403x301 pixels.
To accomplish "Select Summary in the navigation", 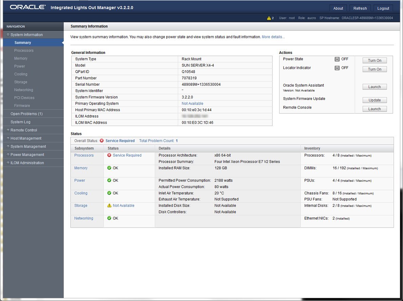I will pyautogui.click(x=33, y=43).
